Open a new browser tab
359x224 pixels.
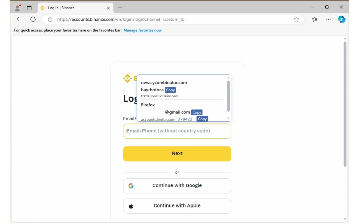(x=120, y=8)
